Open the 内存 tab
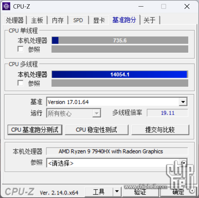Viewport: 199px width, 198px height. (58, 20)
